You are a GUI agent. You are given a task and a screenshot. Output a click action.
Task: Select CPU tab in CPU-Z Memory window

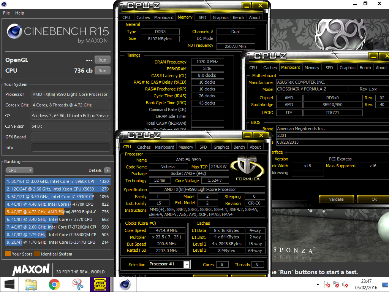click(x=126, y=17)
